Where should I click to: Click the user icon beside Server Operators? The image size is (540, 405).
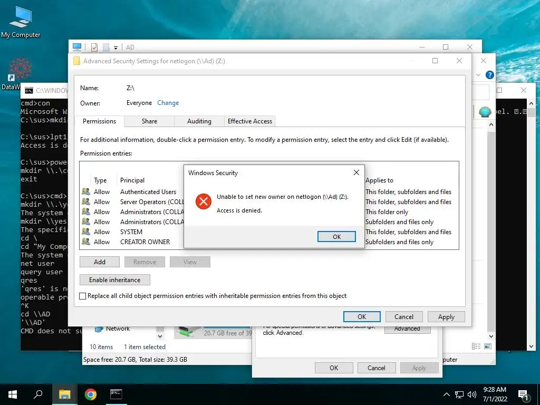pos(86,201)
